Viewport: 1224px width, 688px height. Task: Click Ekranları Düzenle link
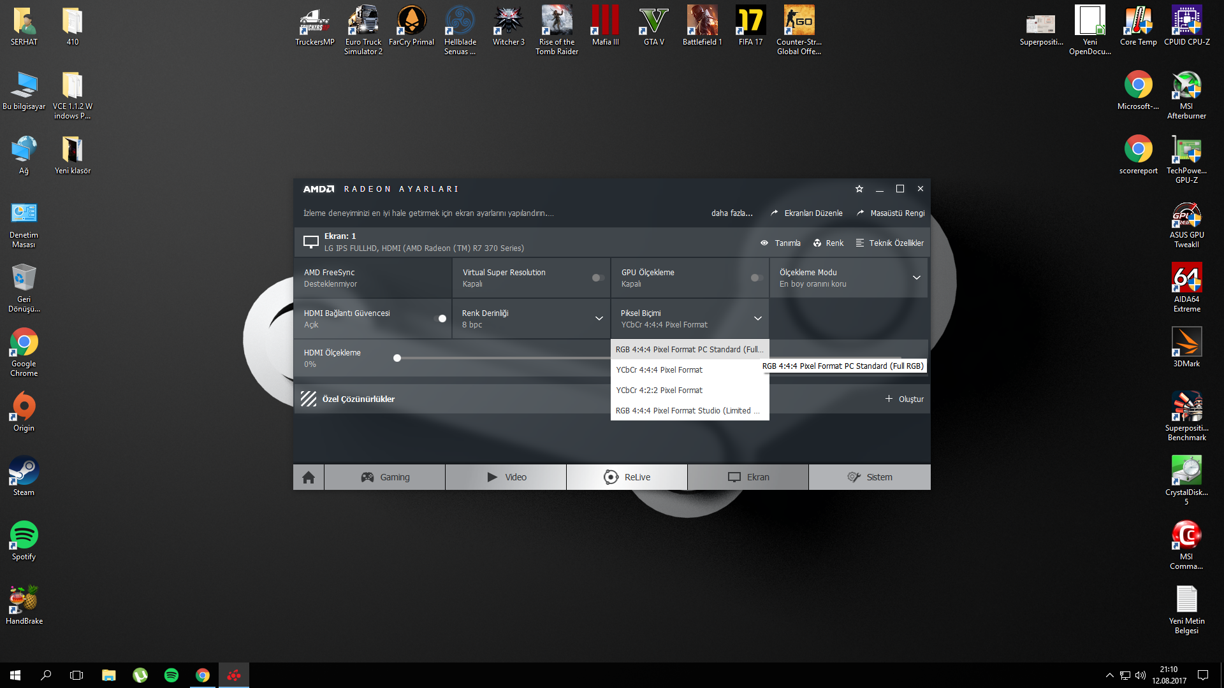[x=806, y=213]
